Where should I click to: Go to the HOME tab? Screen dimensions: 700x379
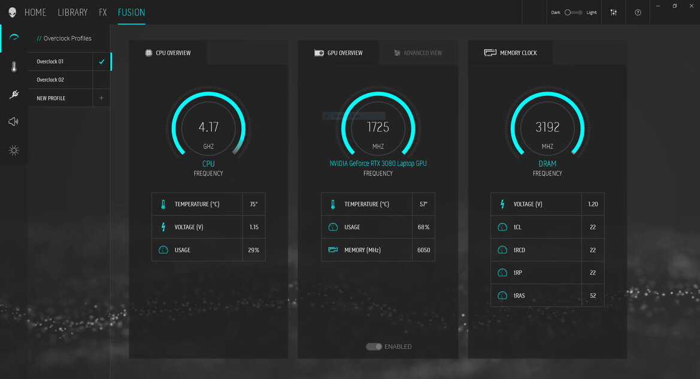[x=35, y=13]
